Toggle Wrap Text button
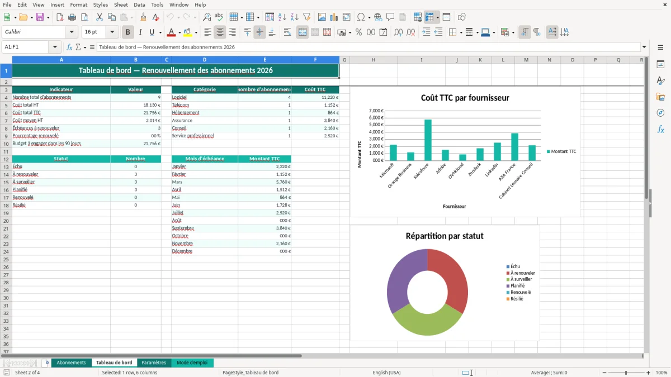The height and width of the screenshot is (377, 671). tap(287, 32)
